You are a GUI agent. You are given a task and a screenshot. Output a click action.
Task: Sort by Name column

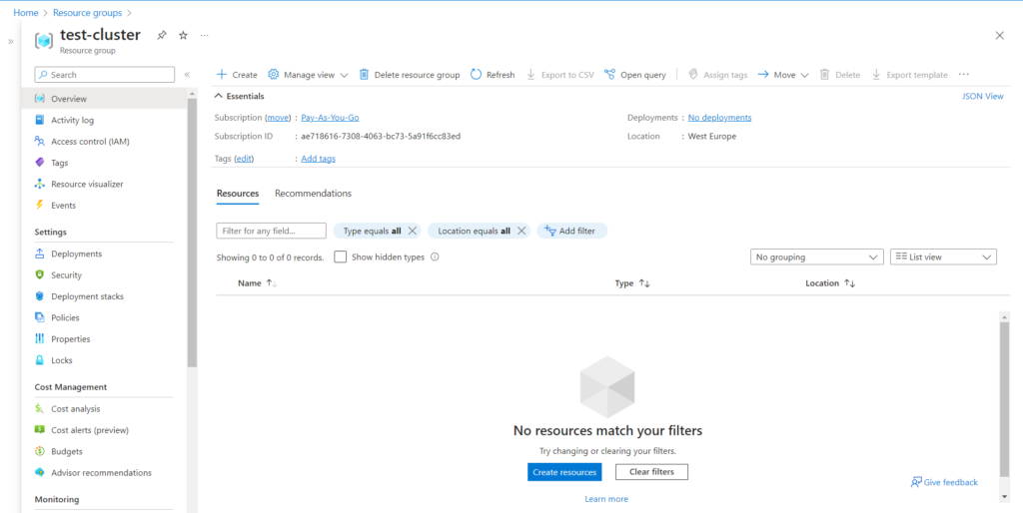coord(258,283)
